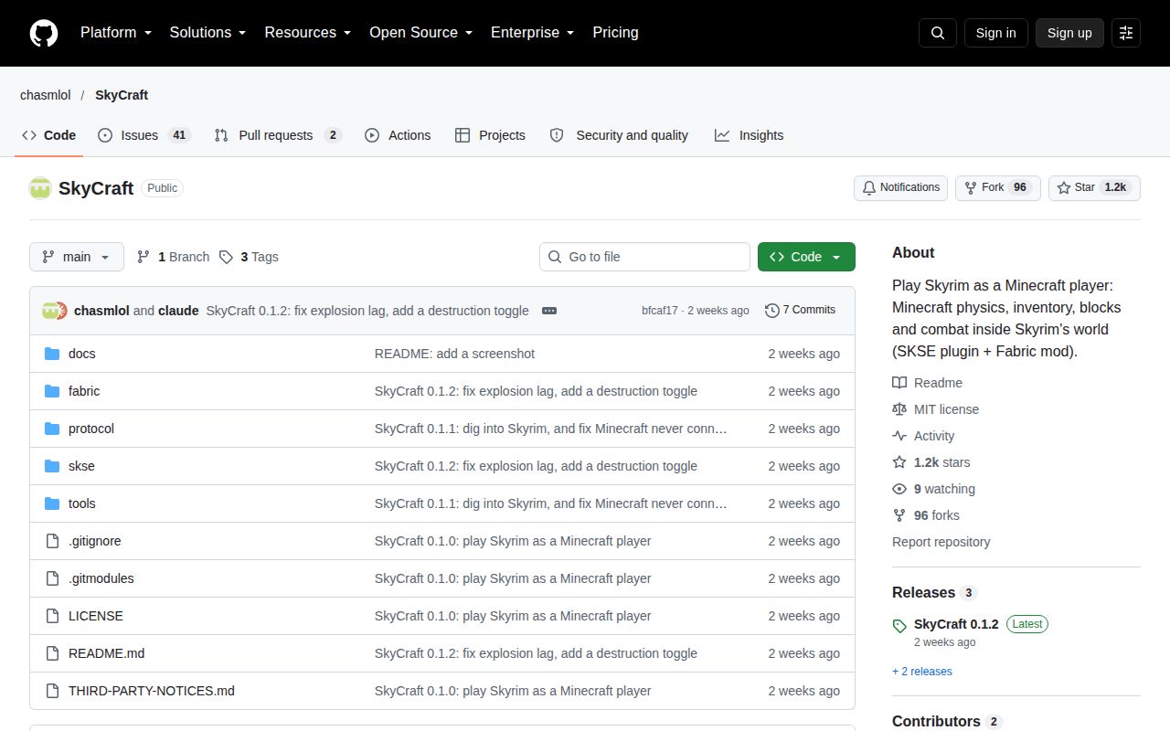Image resolution: width=1170 pixels, height=731 pixels.
Task: Open the GitHub home logo
Action: coord(44,33)
